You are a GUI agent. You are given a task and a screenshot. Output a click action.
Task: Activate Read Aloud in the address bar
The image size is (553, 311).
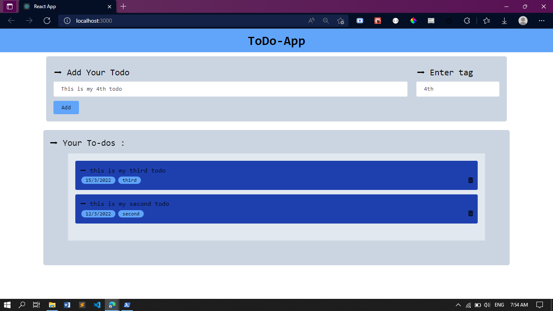[311, 21]
